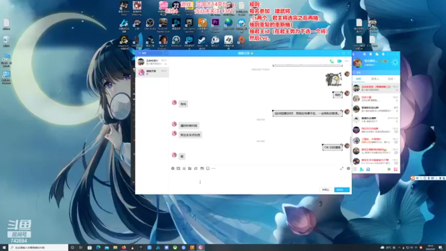This screenshot has width=446, height=251.
Task: Open RimWorld desktop shortcut
Action: coord(176,42)
